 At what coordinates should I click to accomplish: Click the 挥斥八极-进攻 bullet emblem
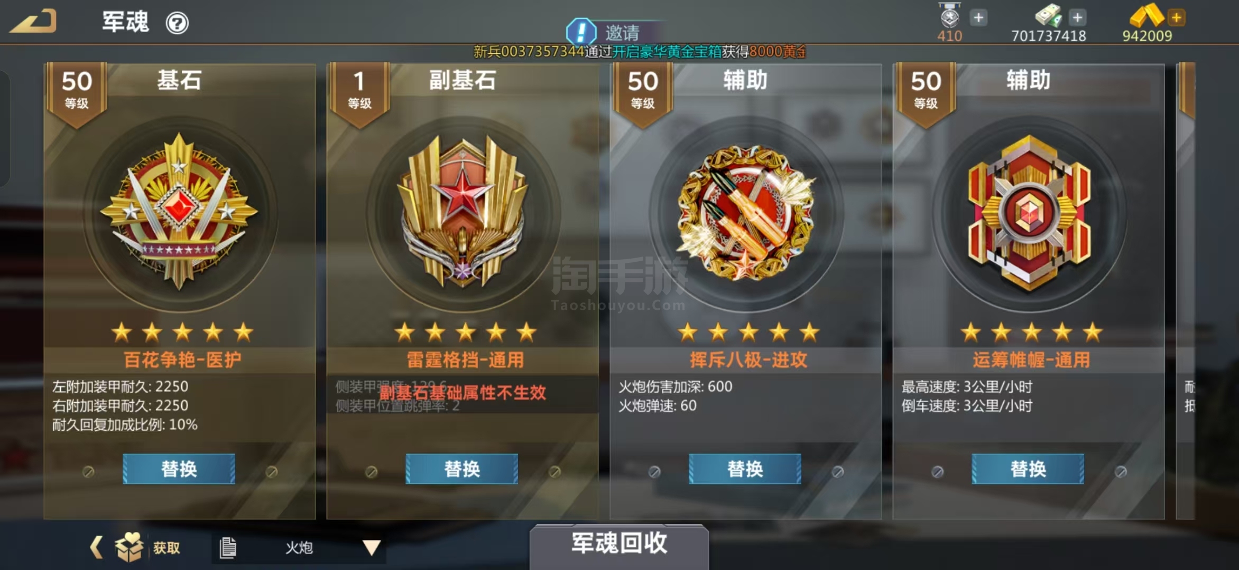(x=746, y=212)
